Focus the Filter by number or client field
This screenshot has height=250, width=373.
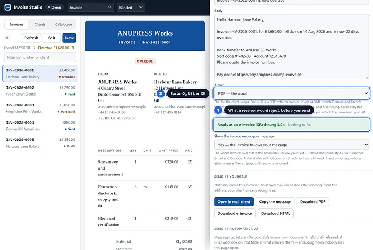click(40, 57)
